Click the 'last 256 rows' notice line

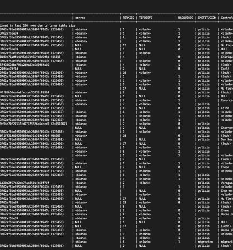(37, 25)
